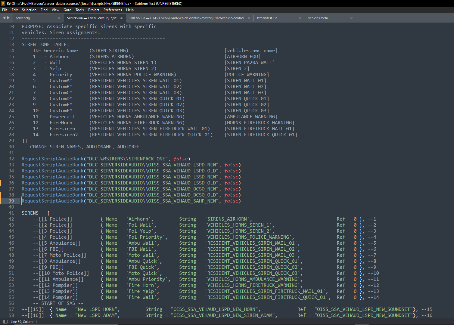Click 'Line 39, Column 1' in the status bar

[24, 322]
